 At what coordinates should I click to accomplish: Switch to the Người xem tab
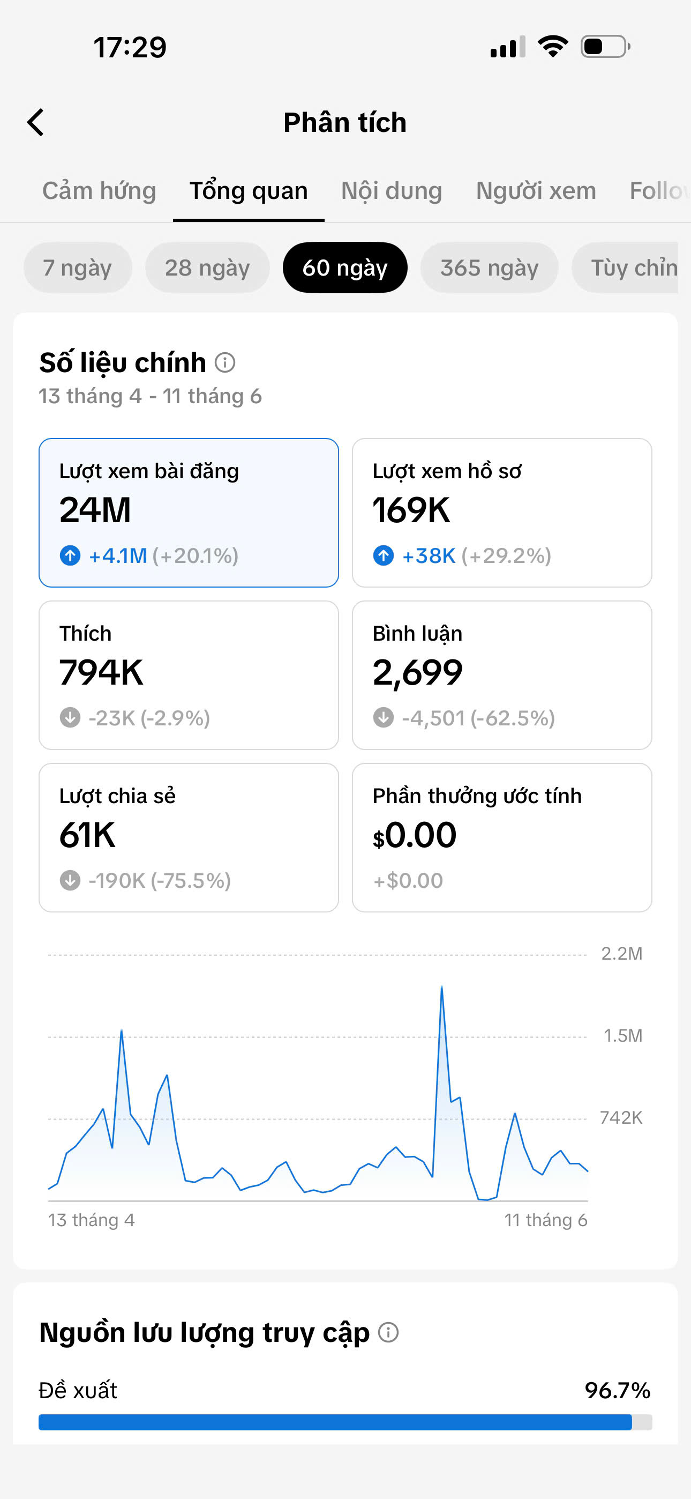click(x=536, y=191)
